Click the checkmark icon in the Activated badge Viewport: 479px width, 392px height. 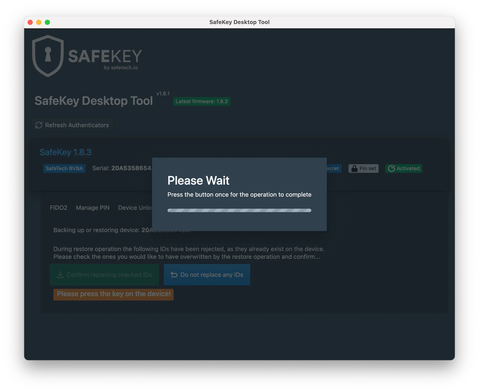click(x=391, y=169)
